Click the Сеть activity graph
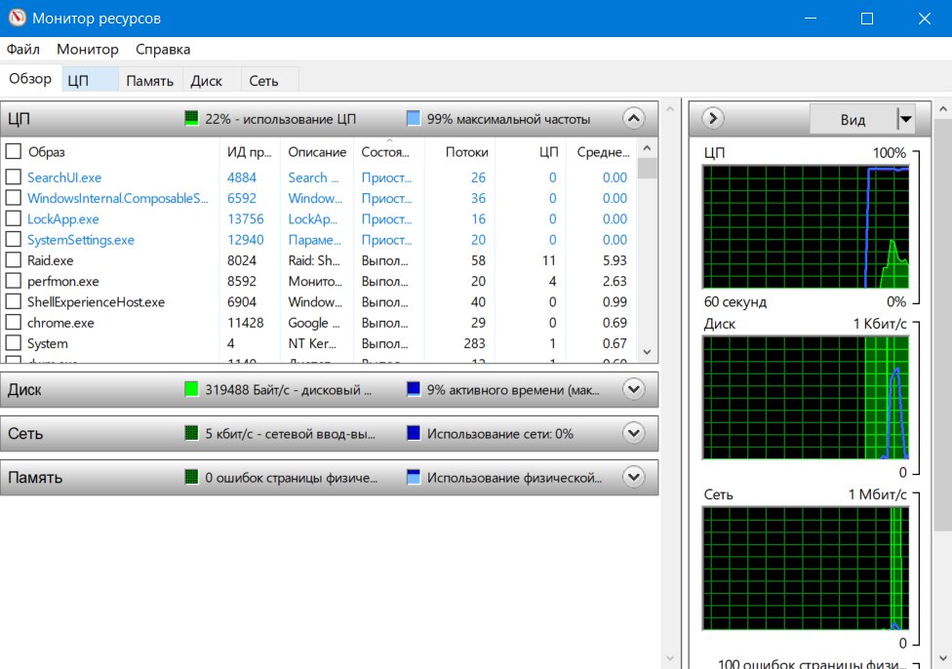The width and height of the screenshot is (952, 669). coord(806,569)
